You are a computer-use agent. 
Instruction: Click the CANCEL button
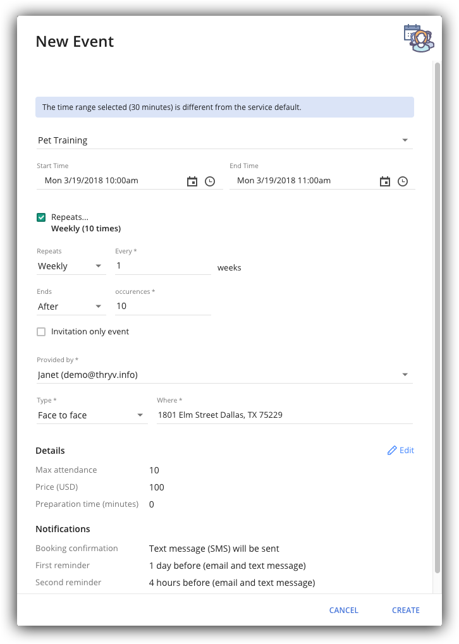[343, 611]
